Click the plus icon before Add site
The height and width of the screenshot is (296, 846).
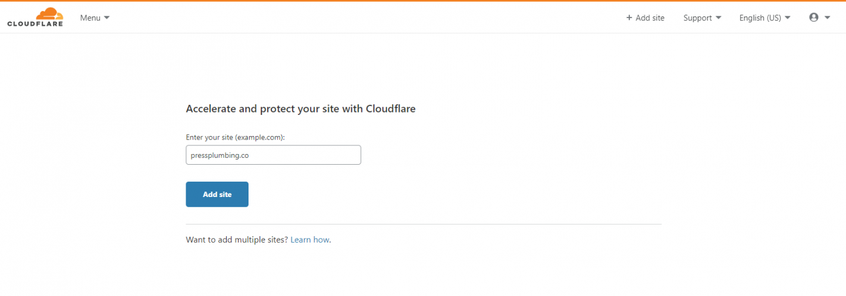629,18
